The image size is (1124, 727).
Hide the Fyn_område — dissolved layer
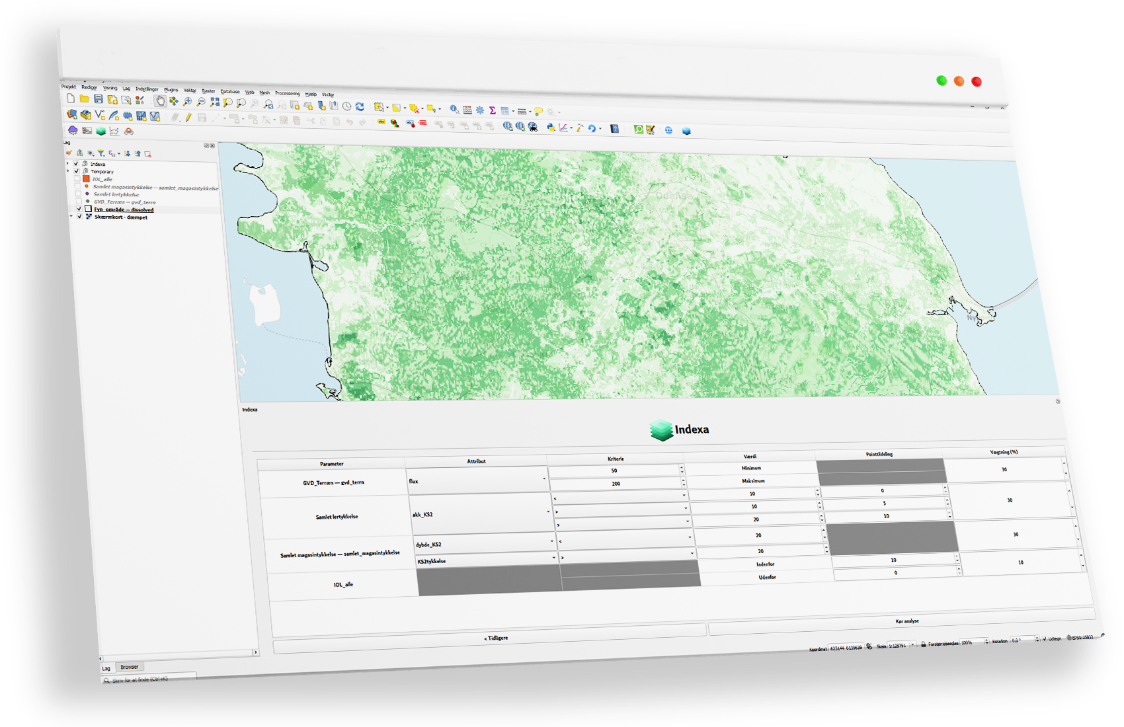[79, 209]
